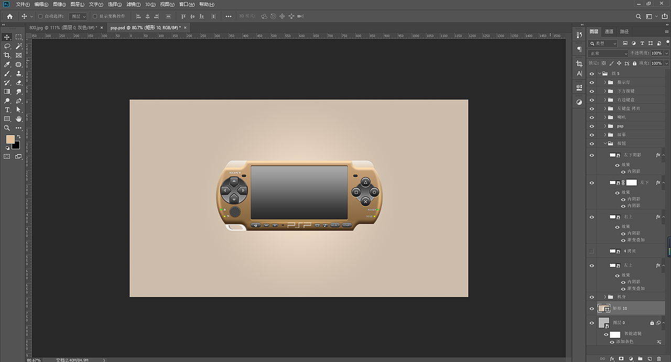
Task: Open the Paragraph panel icon
Action: click(x=579, y=49)
